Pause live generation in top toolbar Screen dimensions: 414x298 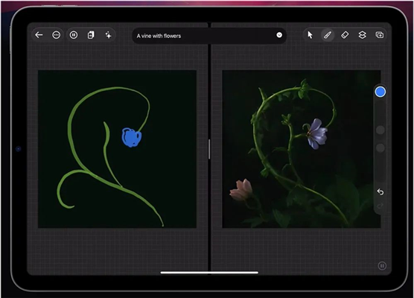[x=74, y=35]
